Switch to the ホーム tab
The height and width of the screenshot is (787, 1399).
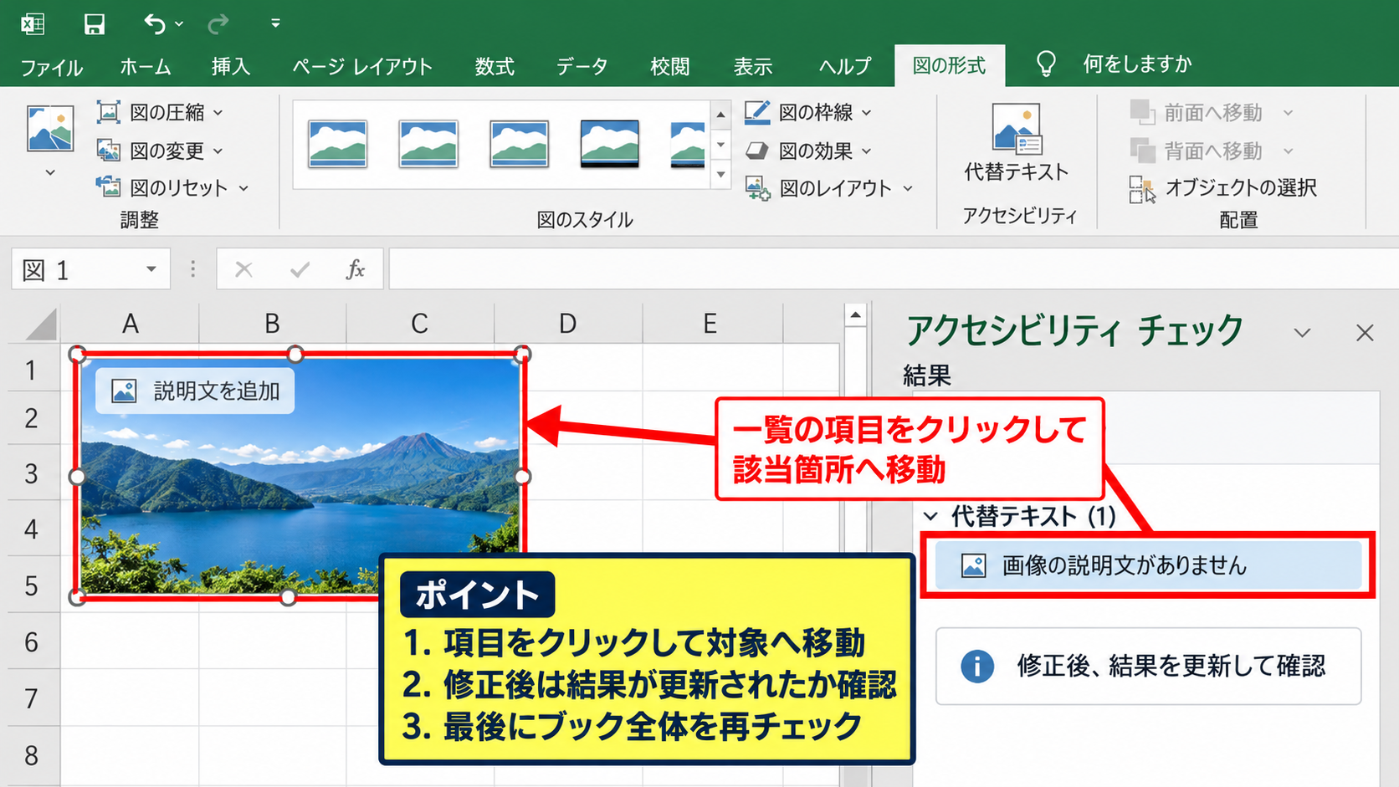[146, 66]
